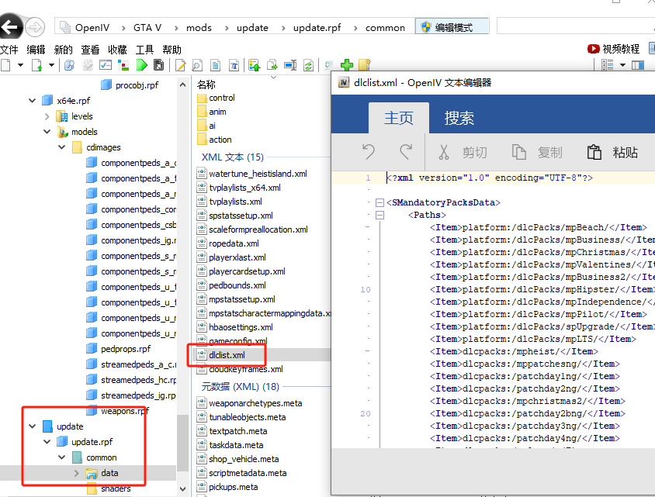Select the common folder in the tree
The width and height of the screenshot is (655, 497).
tap(101, 457)
